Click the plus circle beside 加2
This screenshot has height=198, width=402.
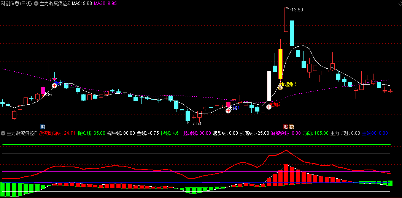coord(269,107)
